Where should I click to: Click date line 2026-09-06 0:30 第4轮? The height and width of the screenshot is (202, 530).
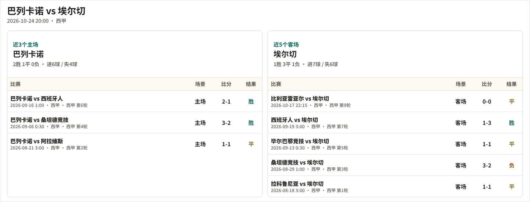[x=49, y=127]
